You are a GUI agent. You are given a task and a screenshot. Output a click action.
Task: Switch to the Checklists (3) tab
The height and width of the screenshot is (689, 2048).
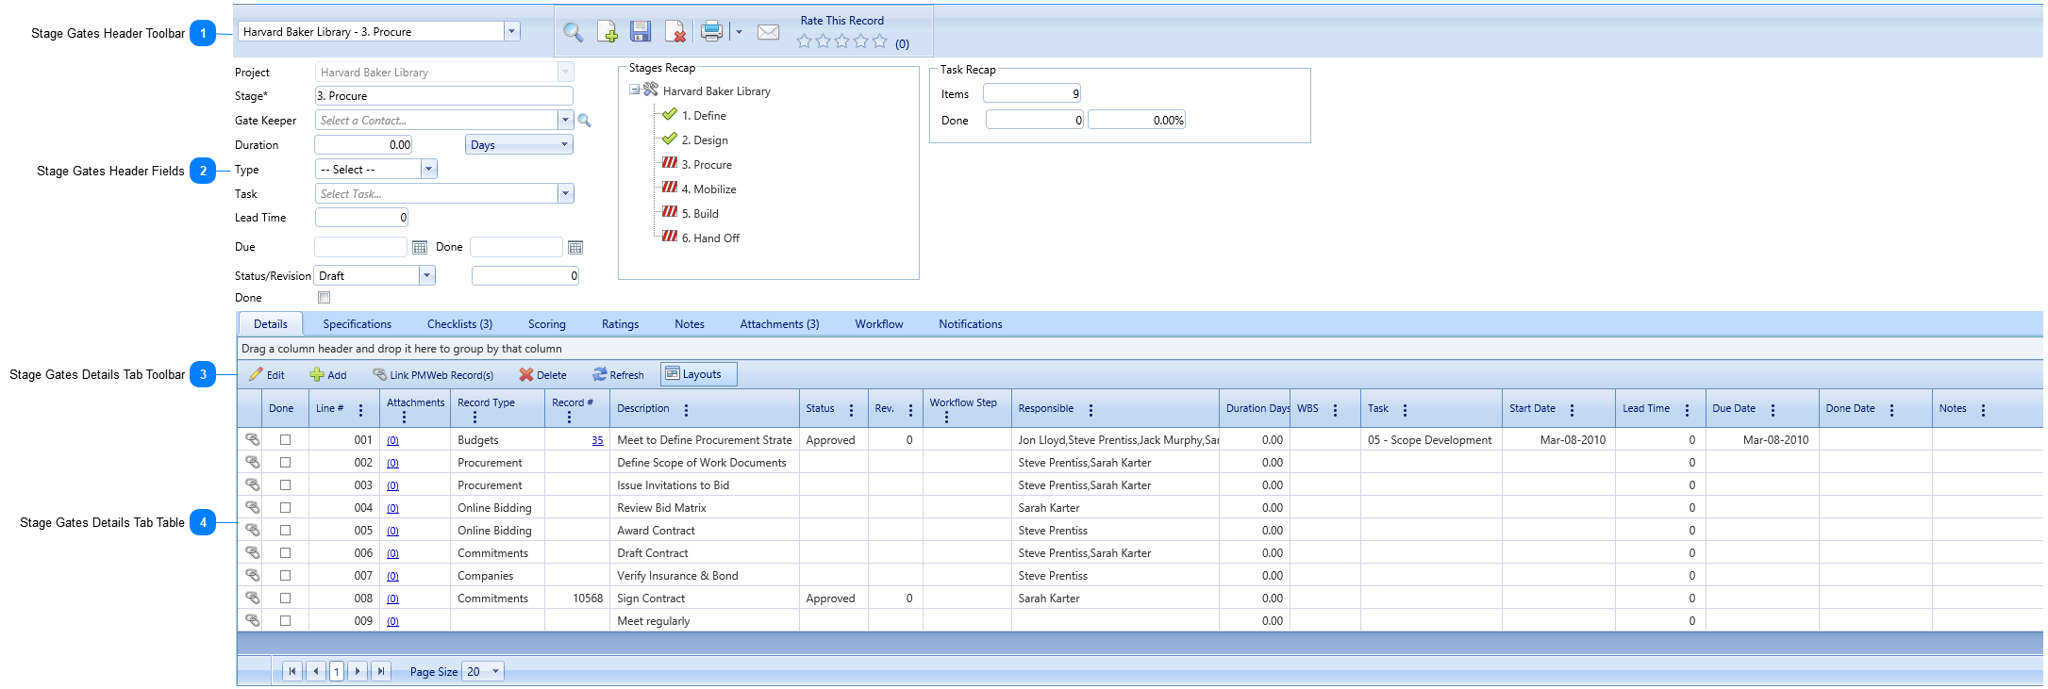(x=459, y=324)
